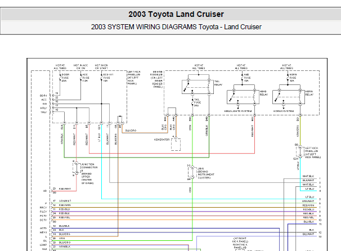Click the BLU/ORG label on the horizontal orange wire
The image size is (341, 251).
131,131
